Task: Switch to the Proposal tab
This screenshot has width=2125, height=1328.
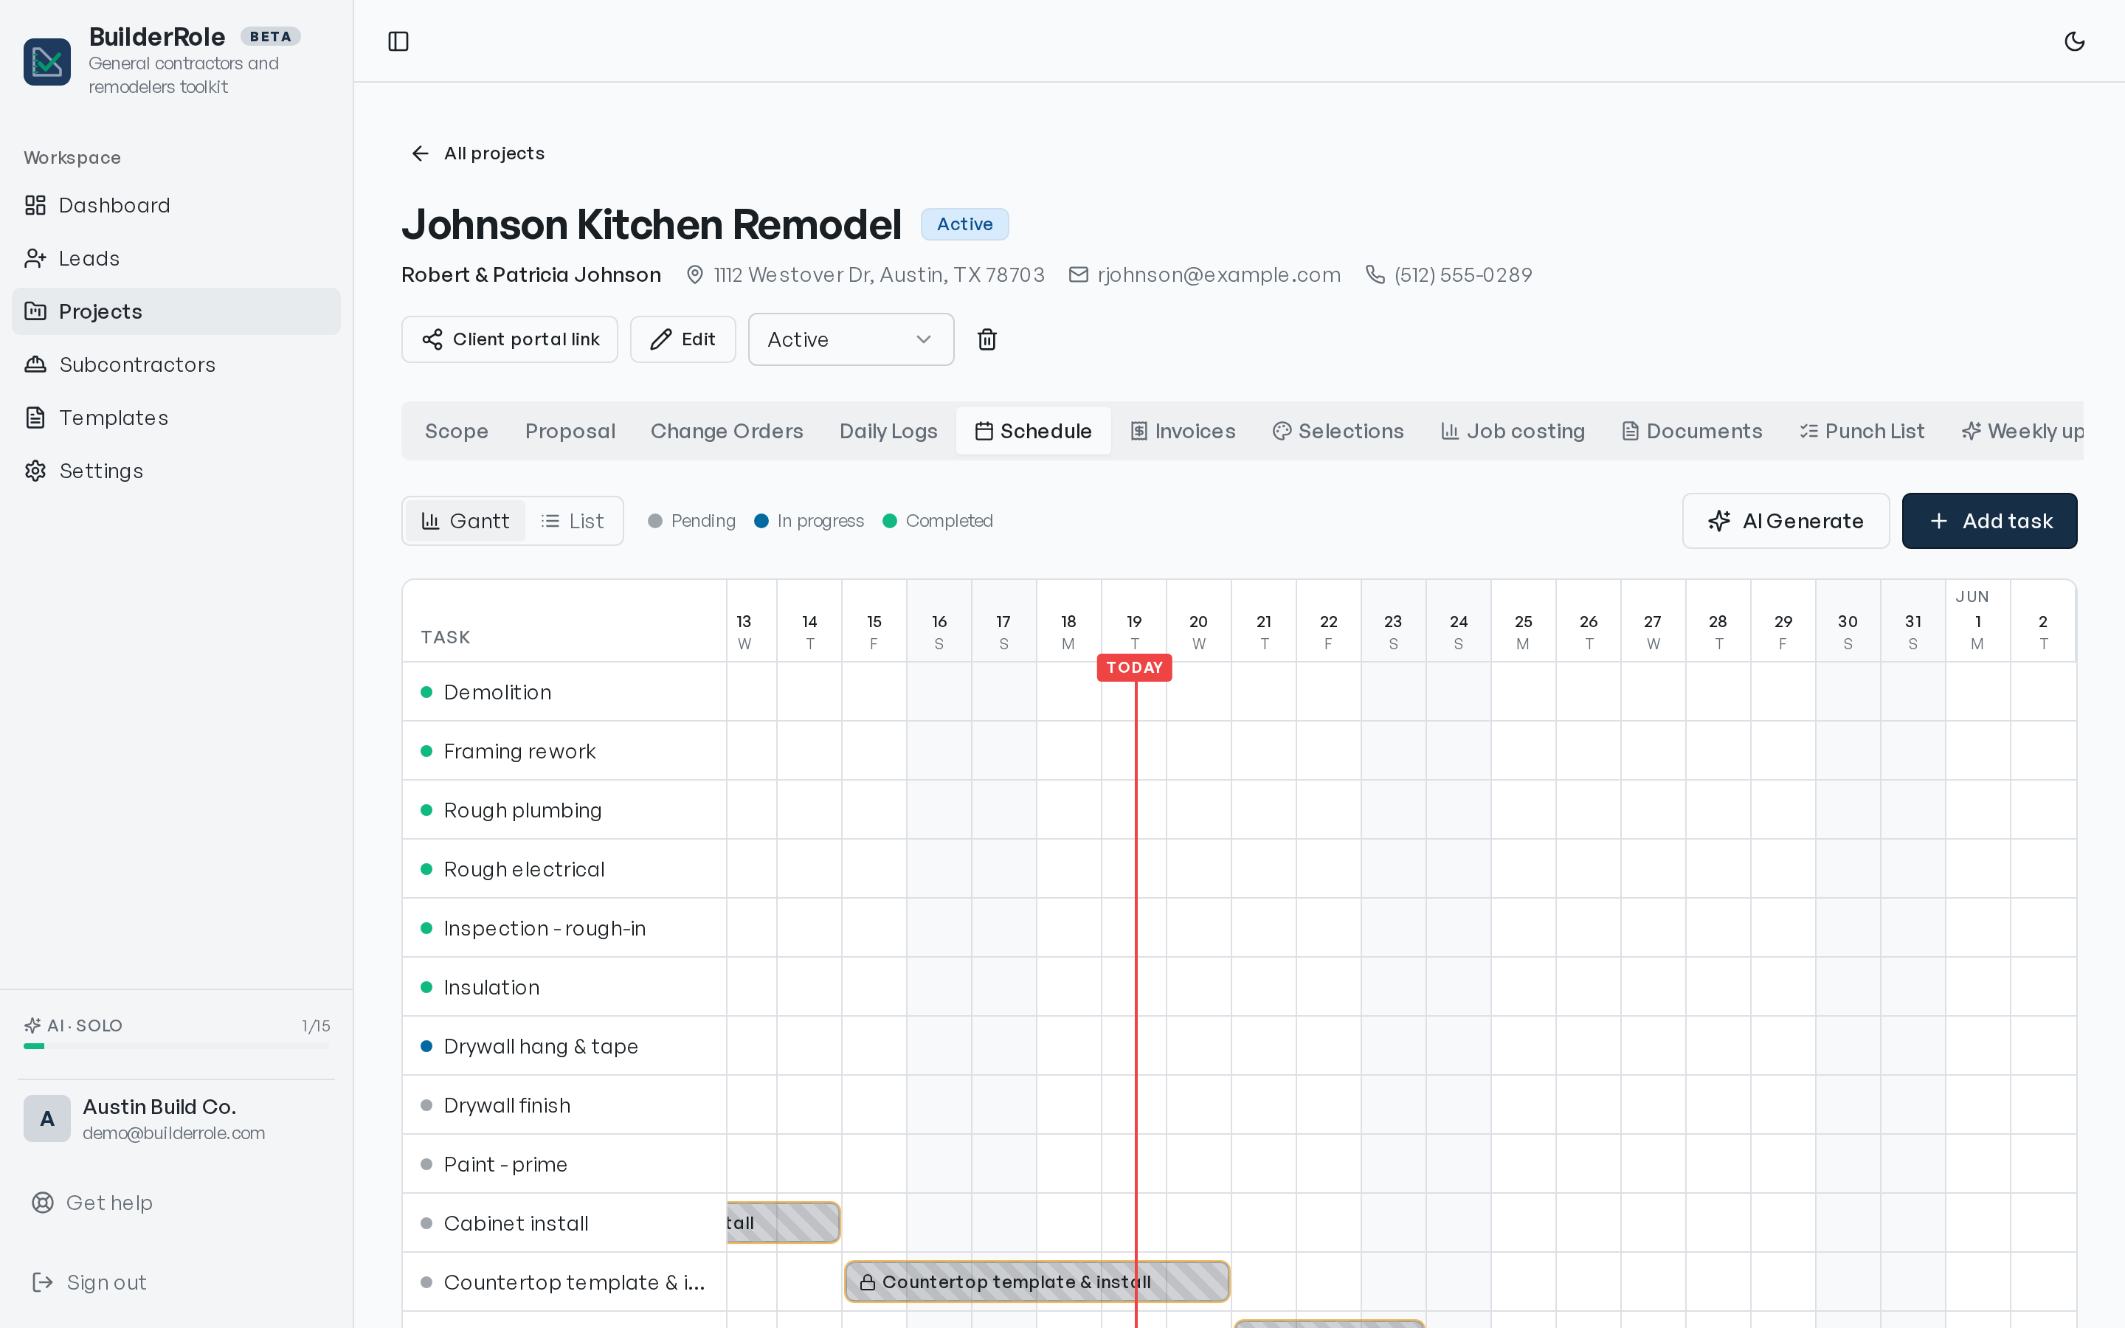Action: (x=570, y=432)
